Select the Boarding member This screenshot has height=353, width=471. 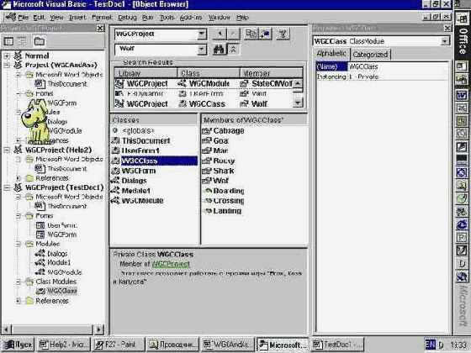[x=228, y=191]
